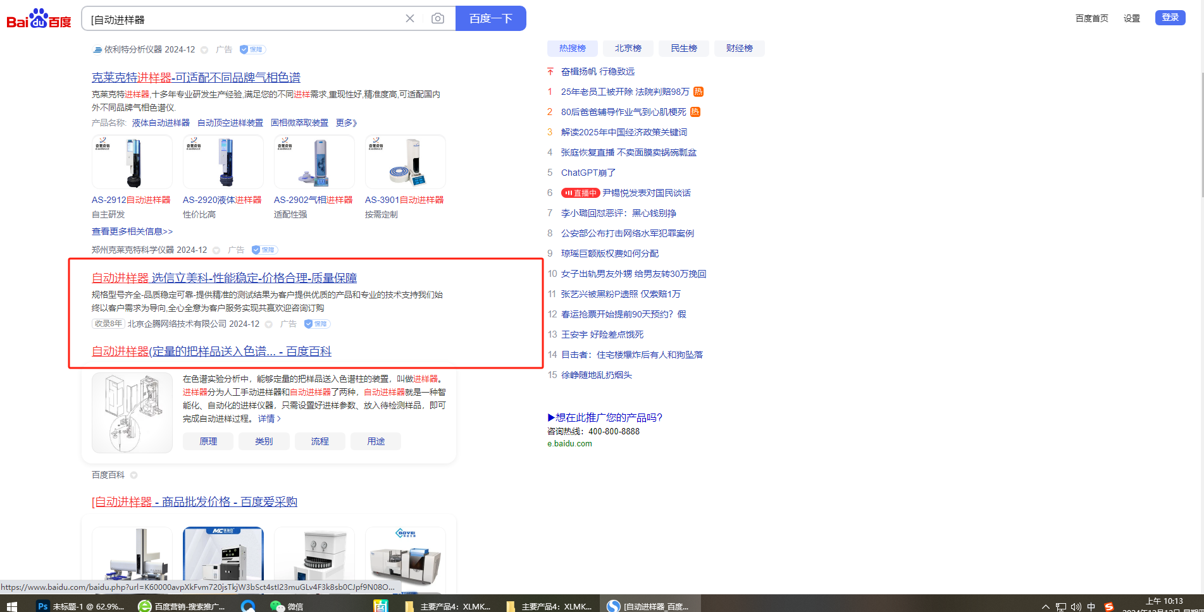
Task: Open the 百度爱采购 商品批发价格 result
Action: [194, 502]
